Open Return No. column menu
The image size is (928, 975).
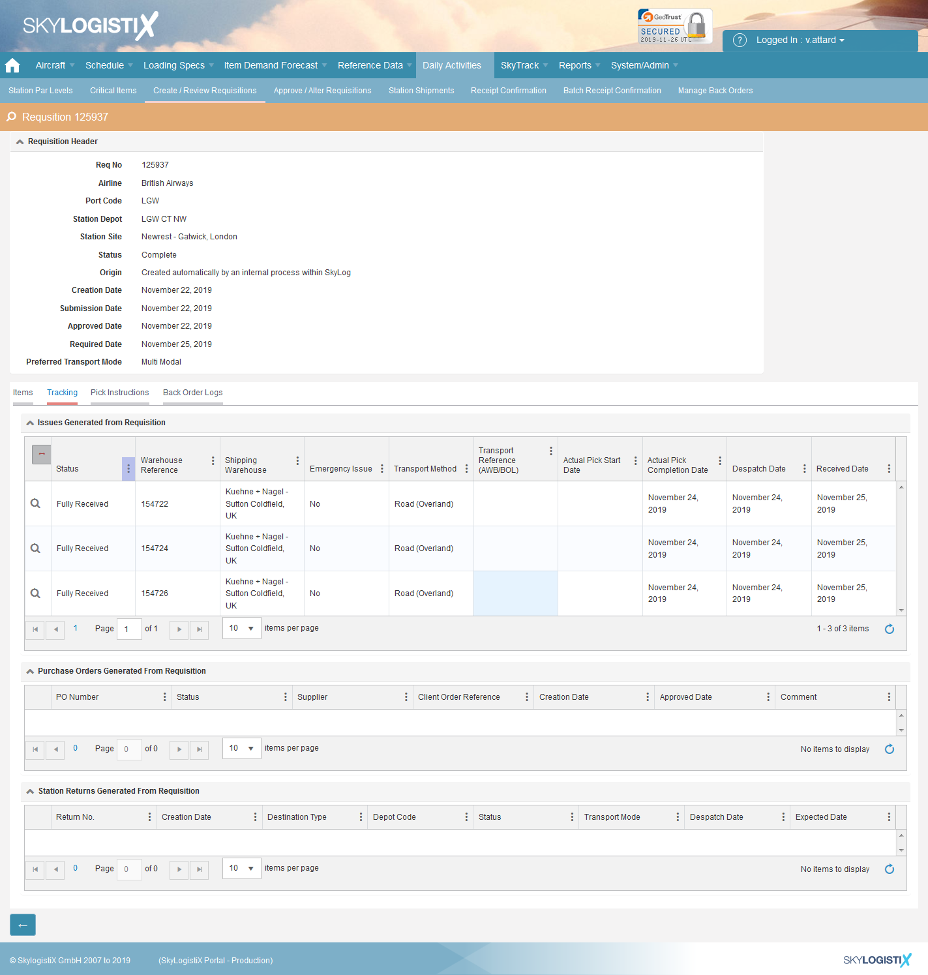click(149, 817)
